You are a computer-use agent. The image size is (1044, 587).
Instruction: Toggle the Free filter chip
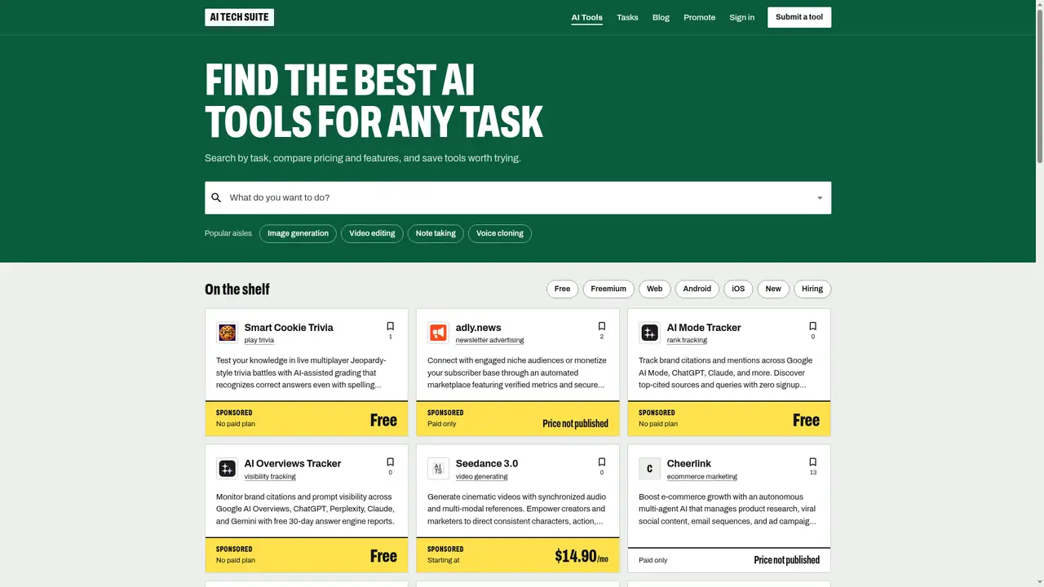(x=562, y=289)
